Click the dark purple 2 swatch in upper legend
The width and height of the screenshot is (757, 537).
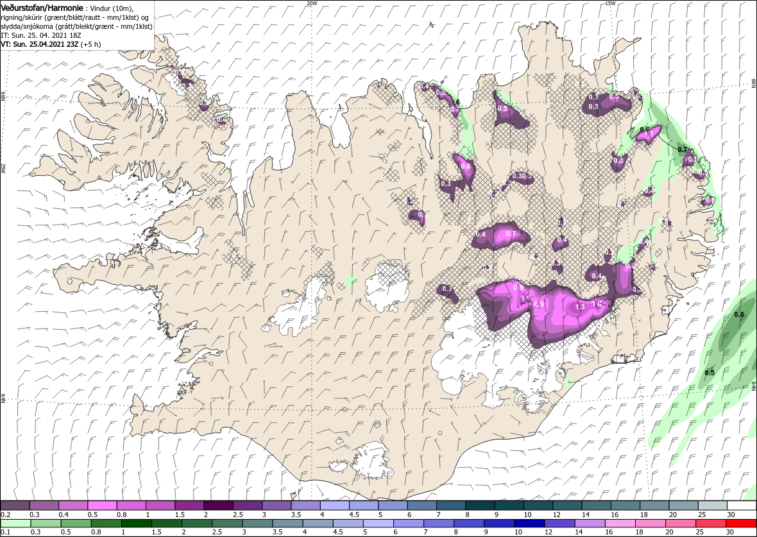pyautogui.click(x=218, y=505)
